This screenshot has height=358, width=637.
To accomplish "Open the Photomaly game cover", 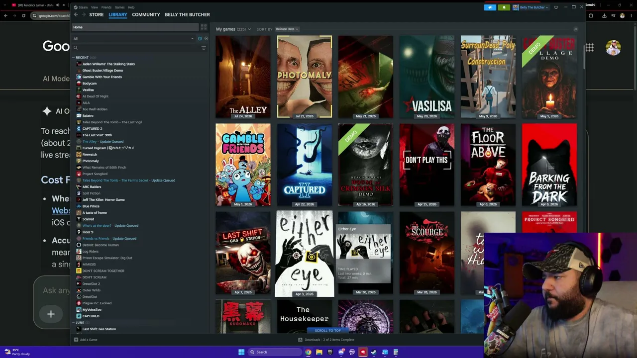I will pyautogui.click(x=305, y=77).
